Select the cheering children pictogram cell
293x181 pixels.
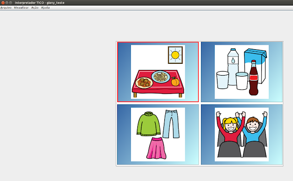coord(242,134)
